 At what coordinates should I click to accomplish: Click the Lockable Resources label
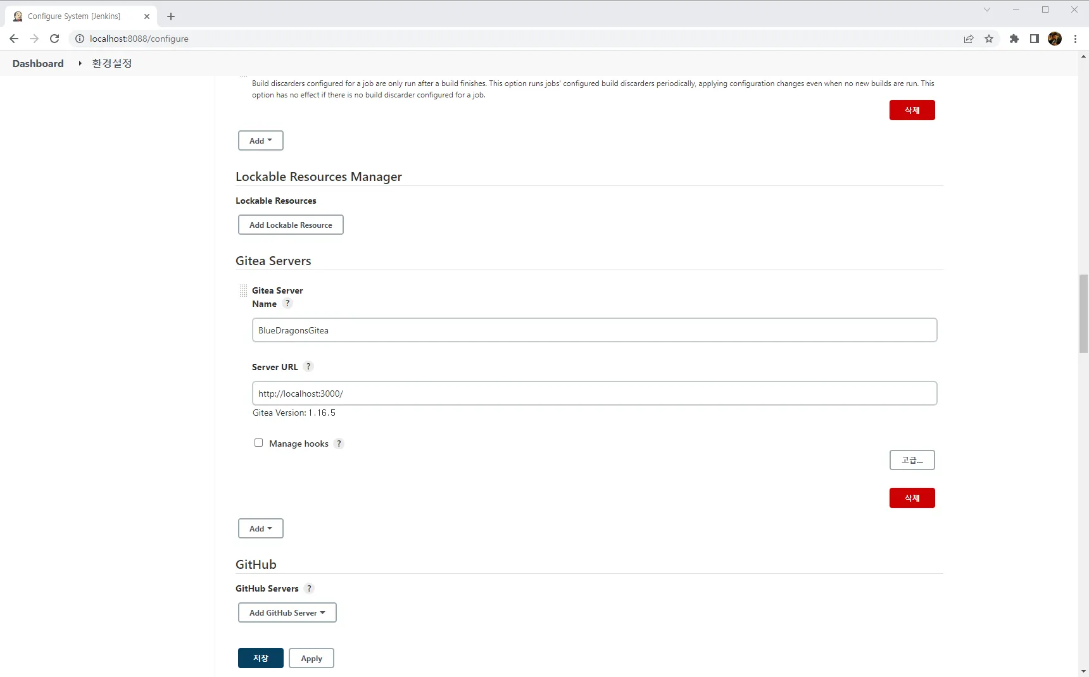coord(276,201)
